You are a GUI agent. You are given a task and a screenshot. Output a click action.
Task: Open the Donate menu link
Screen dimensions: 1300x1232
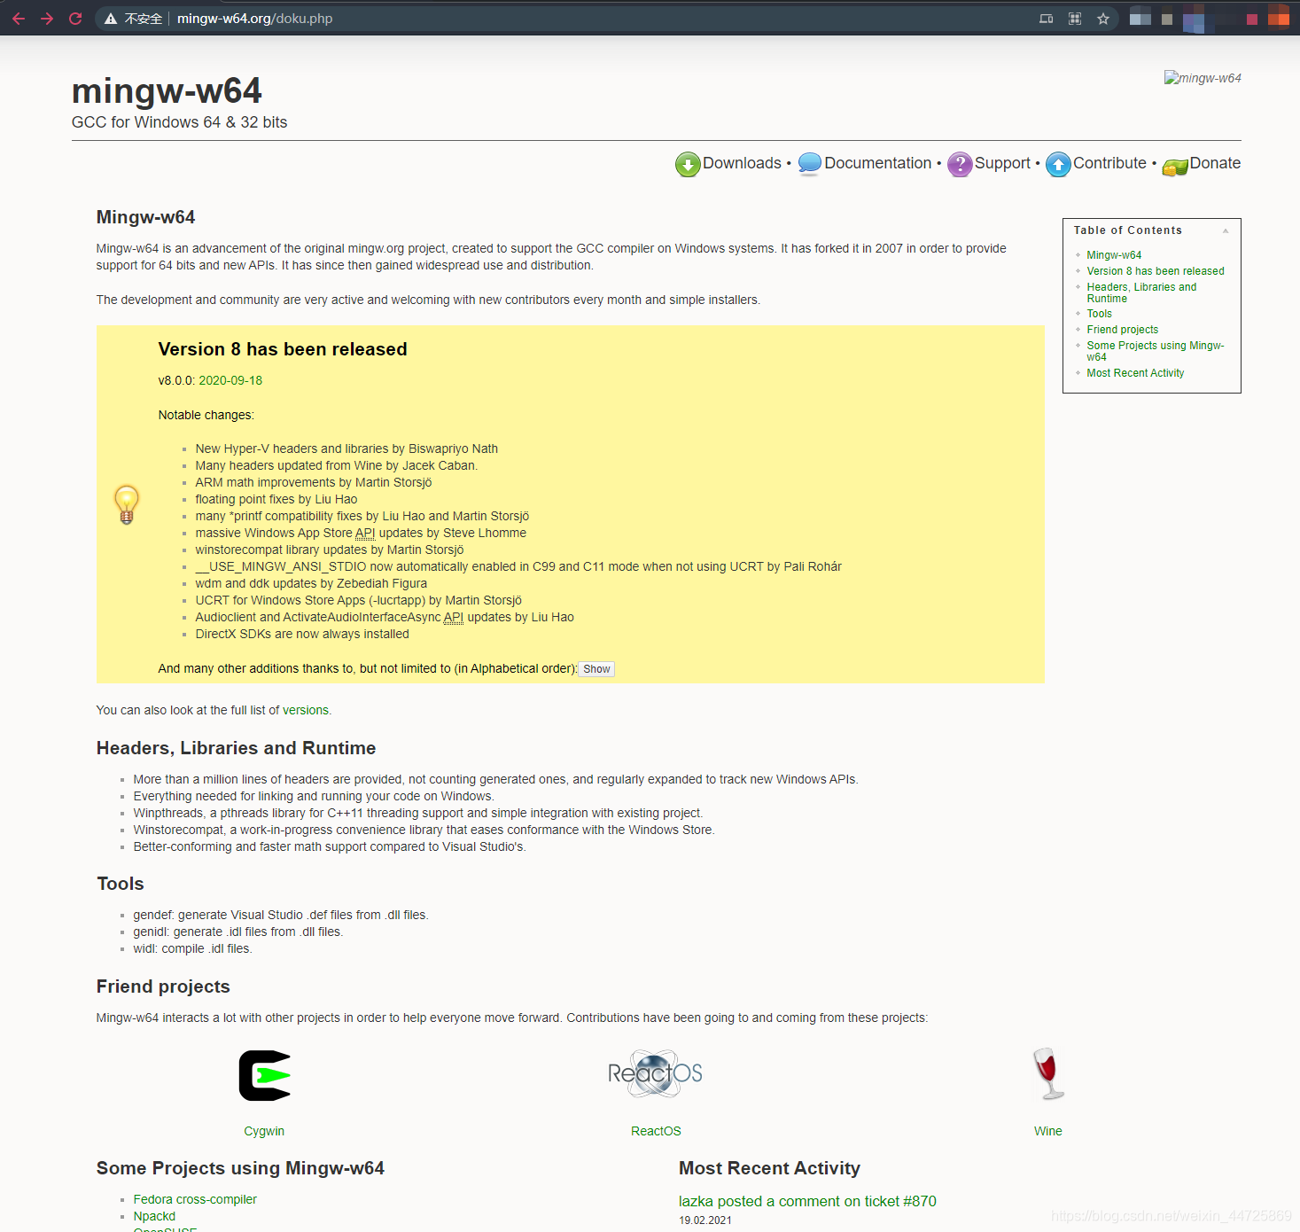1215,163
